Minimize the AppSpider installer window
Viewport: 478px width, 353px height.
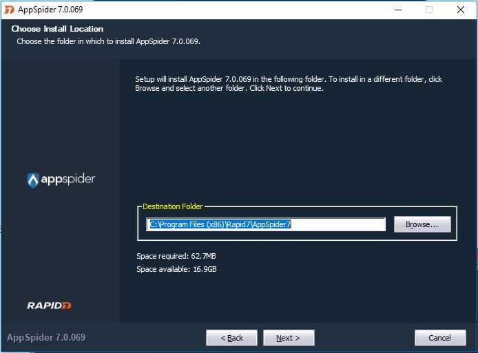[398, 10]
